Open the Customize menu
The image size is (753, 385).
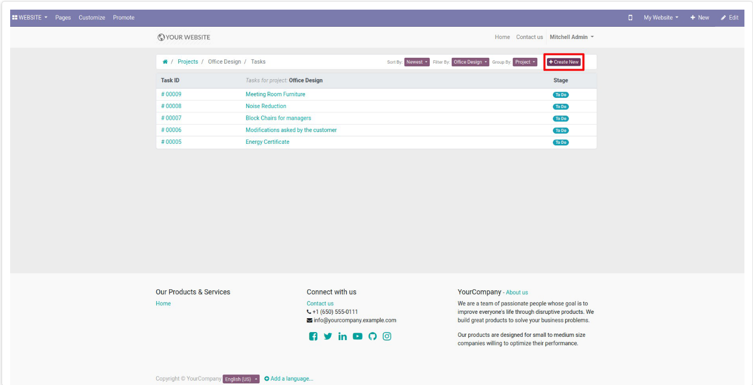[x=92, y=18]
